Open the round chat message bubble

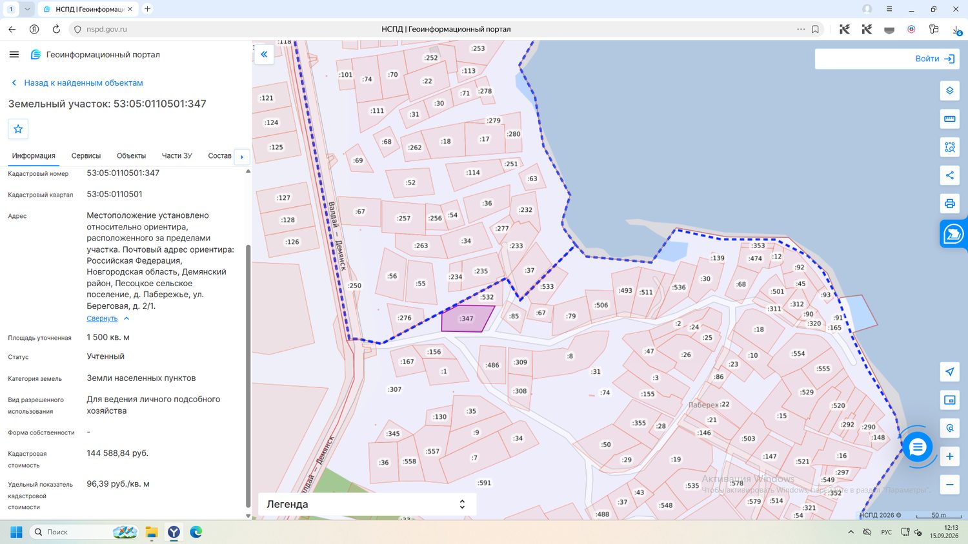tap(917, 447)
